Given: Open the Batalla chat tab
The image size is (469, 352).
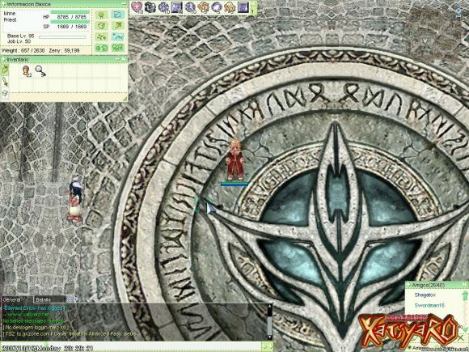Looking at the screenshot, I should coord(49,299).
